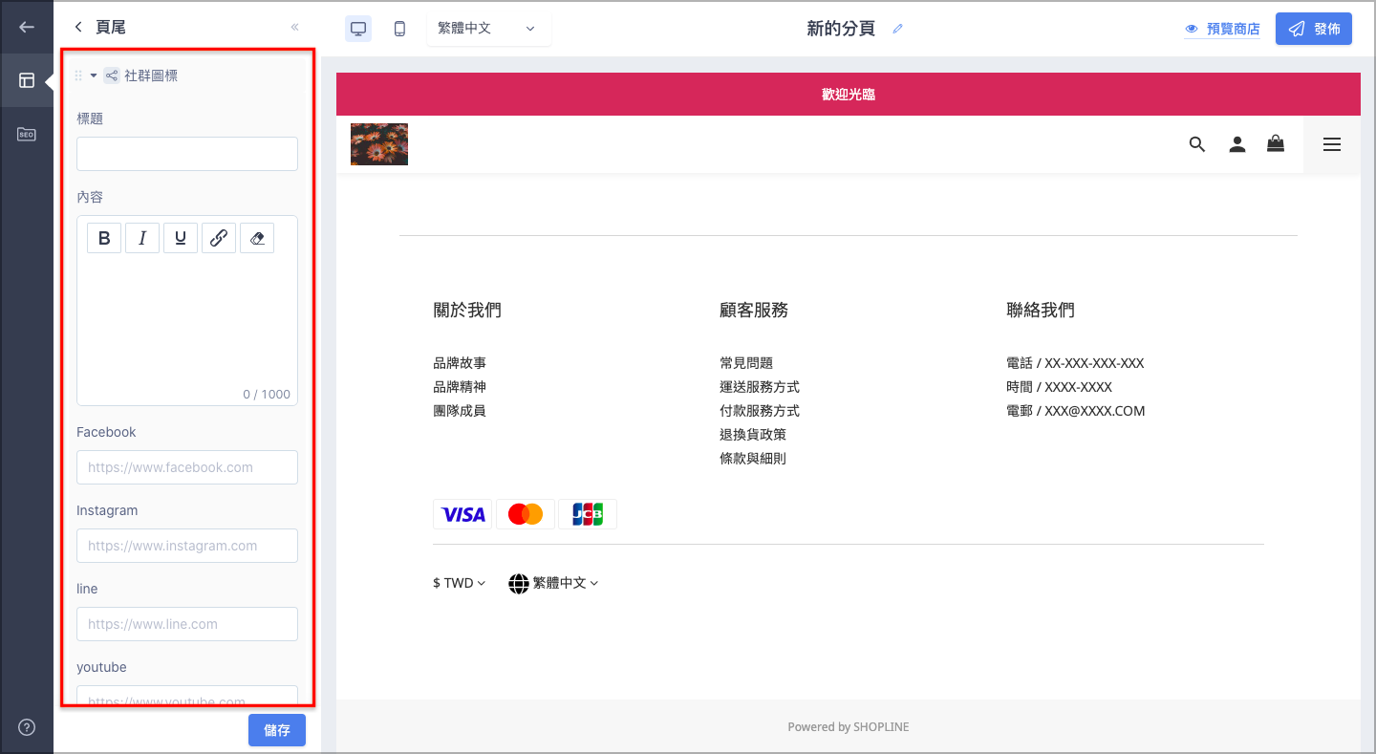Switch to desktop preview mode
Viewport: 1376px width, 754px height.
(x=358, y=29)
